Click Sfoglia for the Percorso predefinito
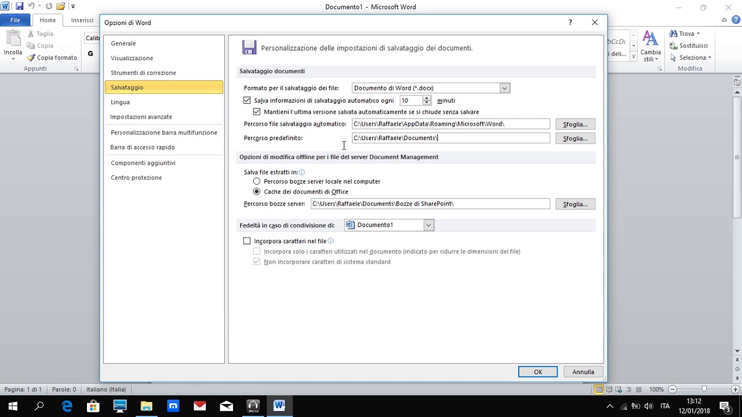 click(x=575, y=138)
